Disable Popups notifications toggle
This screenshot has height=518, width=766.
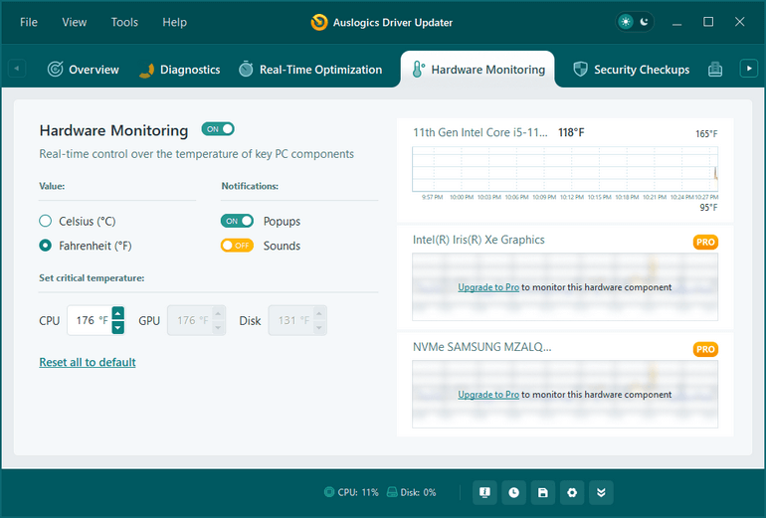pyautogui.click(x=237, y=221)
